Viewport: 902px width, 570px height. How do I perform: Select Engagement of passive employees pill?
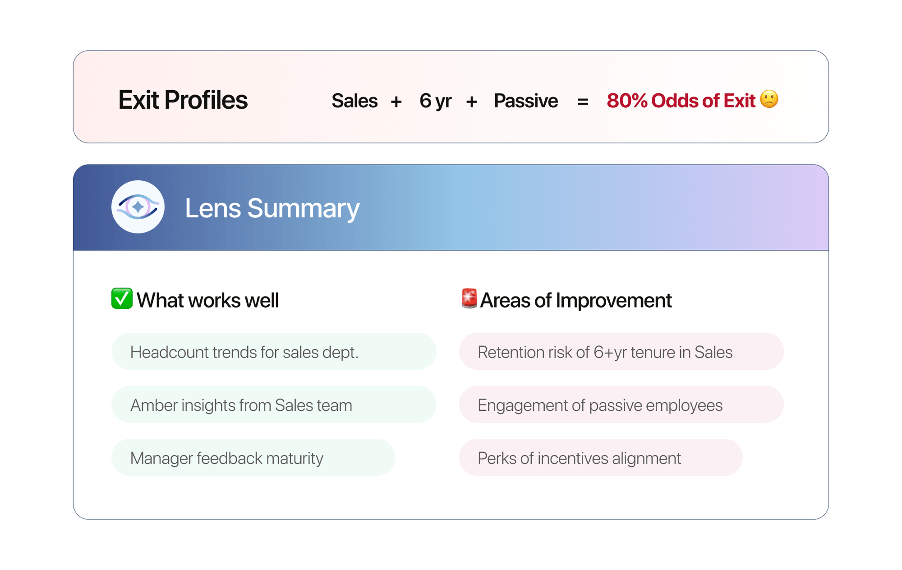[x=621, y=405]
